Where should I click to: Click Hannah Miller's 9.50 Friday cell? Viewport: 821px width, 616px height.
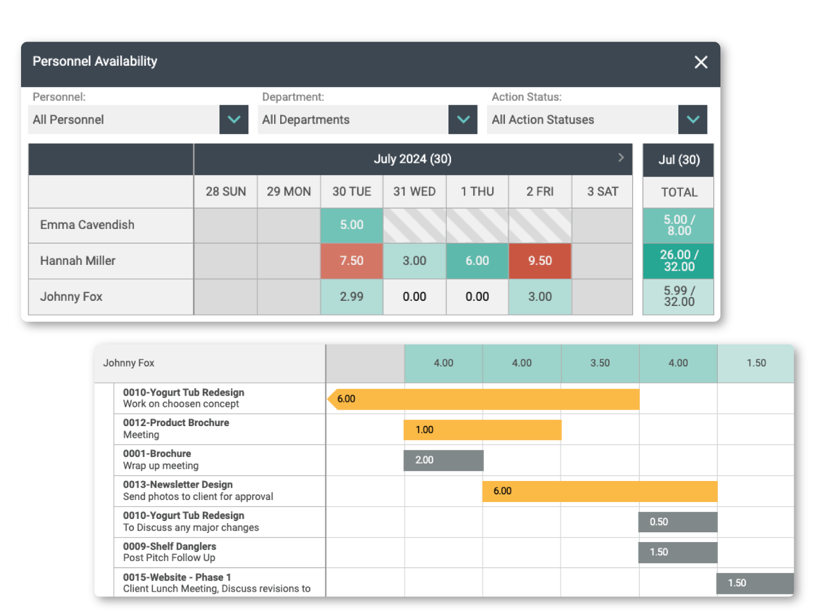(x=540, y=261)
